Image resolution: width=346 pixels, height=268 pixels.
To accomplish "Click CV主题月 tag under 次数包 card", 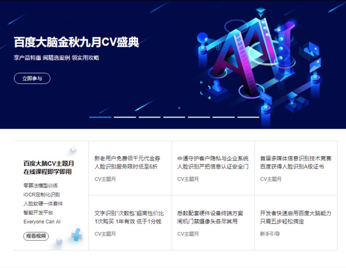I will click(105, 234).
